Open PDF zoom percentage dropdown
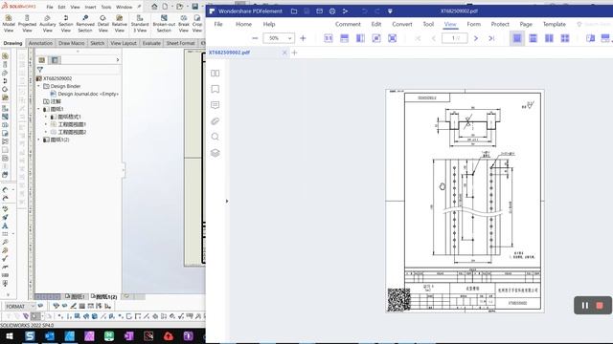 pos(289,38)
